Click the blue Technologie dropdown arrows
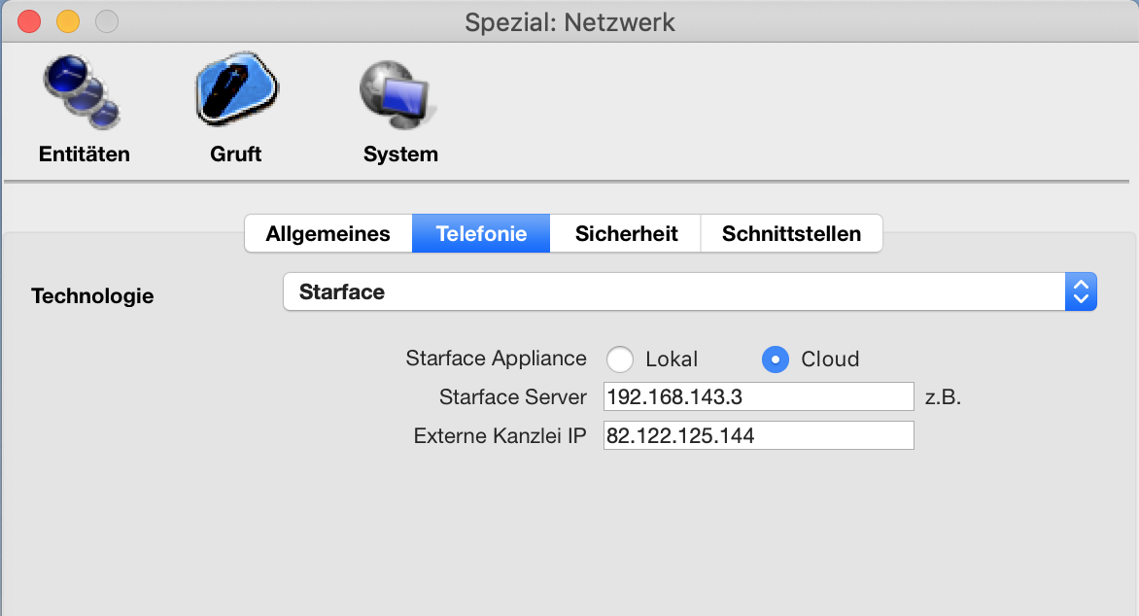 coord(1081,291)
